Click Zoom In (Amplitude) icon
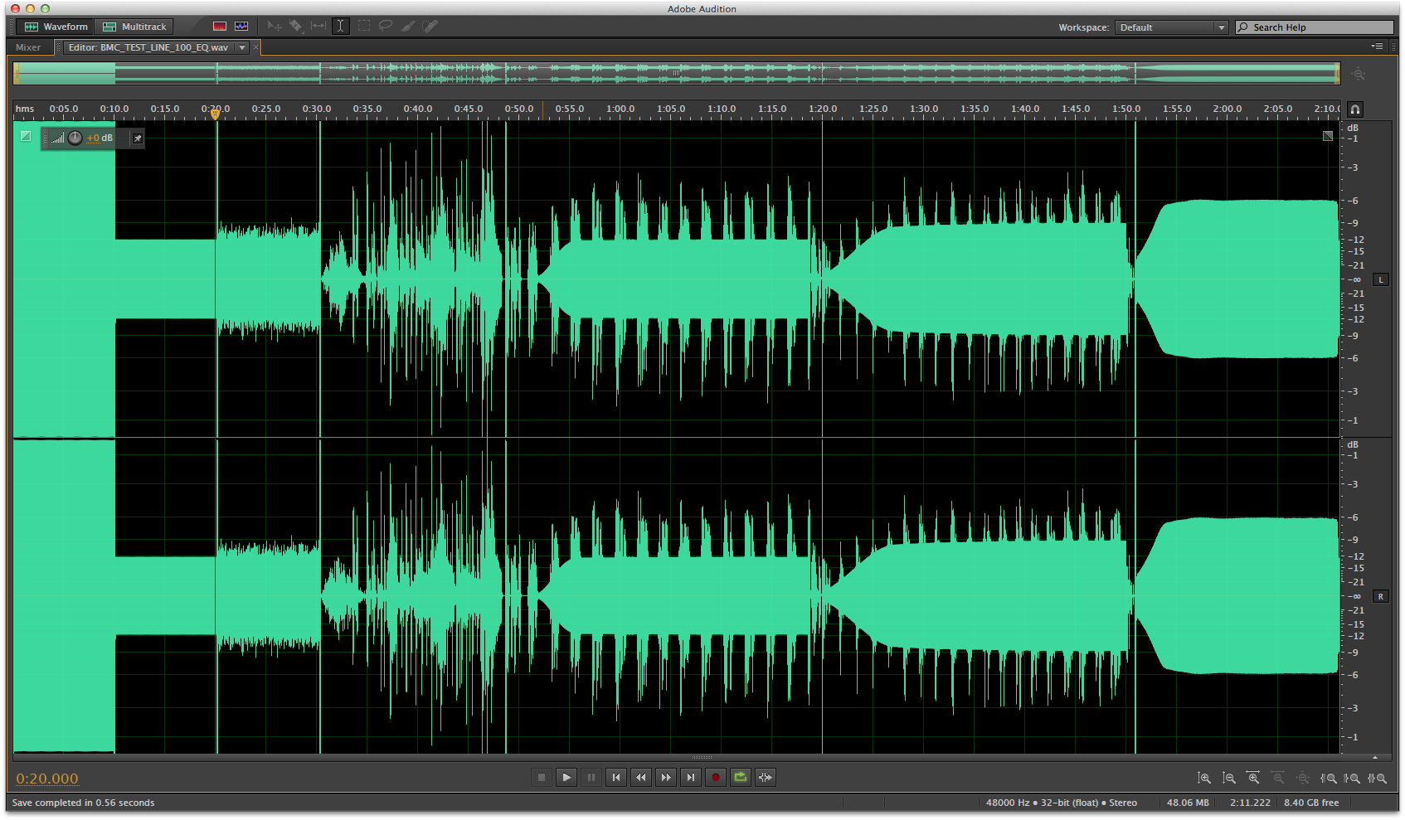 tap(1204, 779)
